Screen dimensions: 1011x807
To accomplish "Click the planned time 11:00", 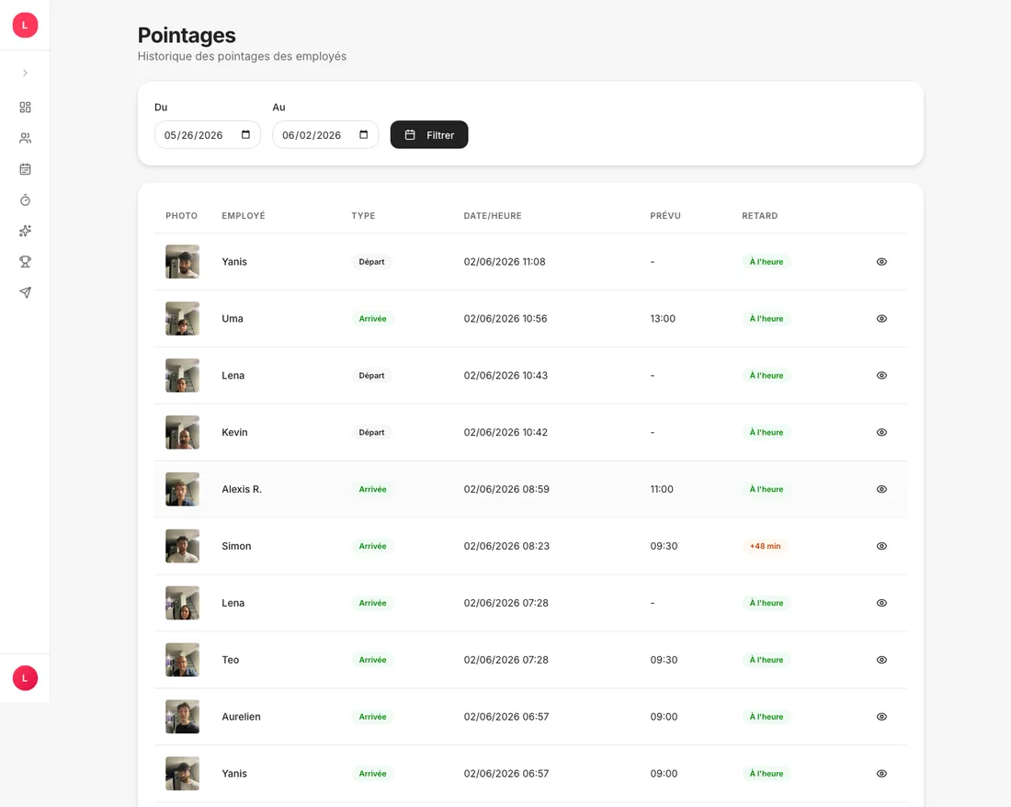I will (x=662, y=489).
